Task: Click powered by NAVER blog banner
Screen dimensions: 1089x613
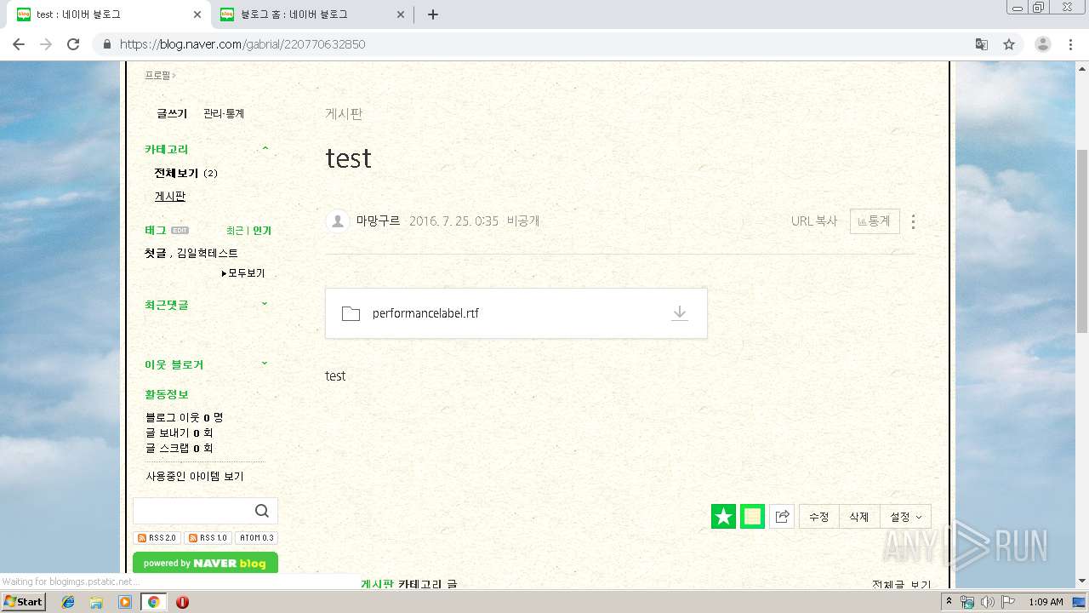Action: pos(205,563)
